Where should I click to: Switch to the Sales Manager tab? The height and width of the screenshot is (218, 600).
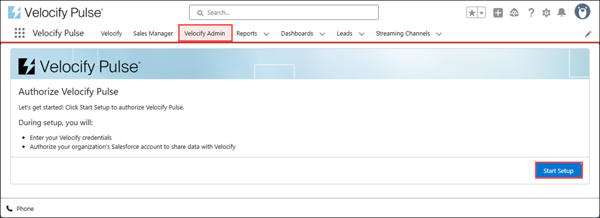[153, 34]
